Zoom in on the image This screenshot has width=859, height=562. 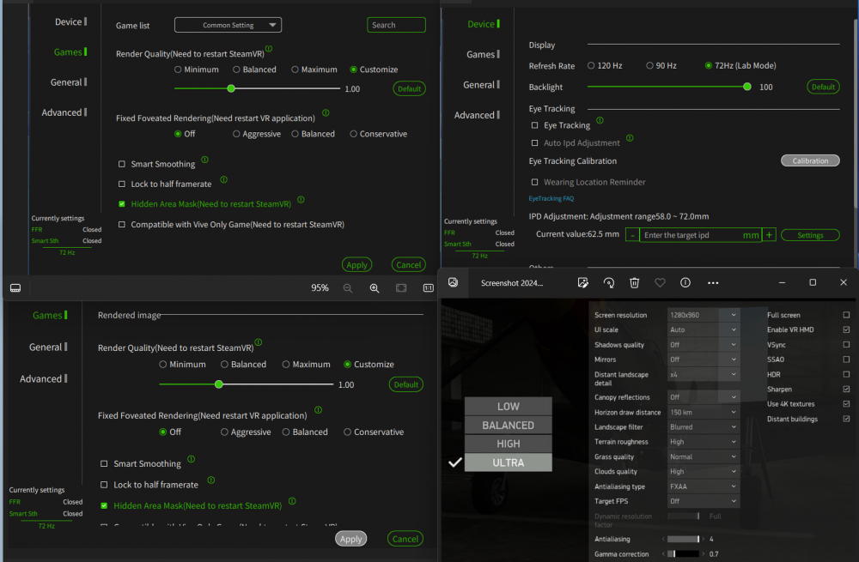[x=374, y=288]
